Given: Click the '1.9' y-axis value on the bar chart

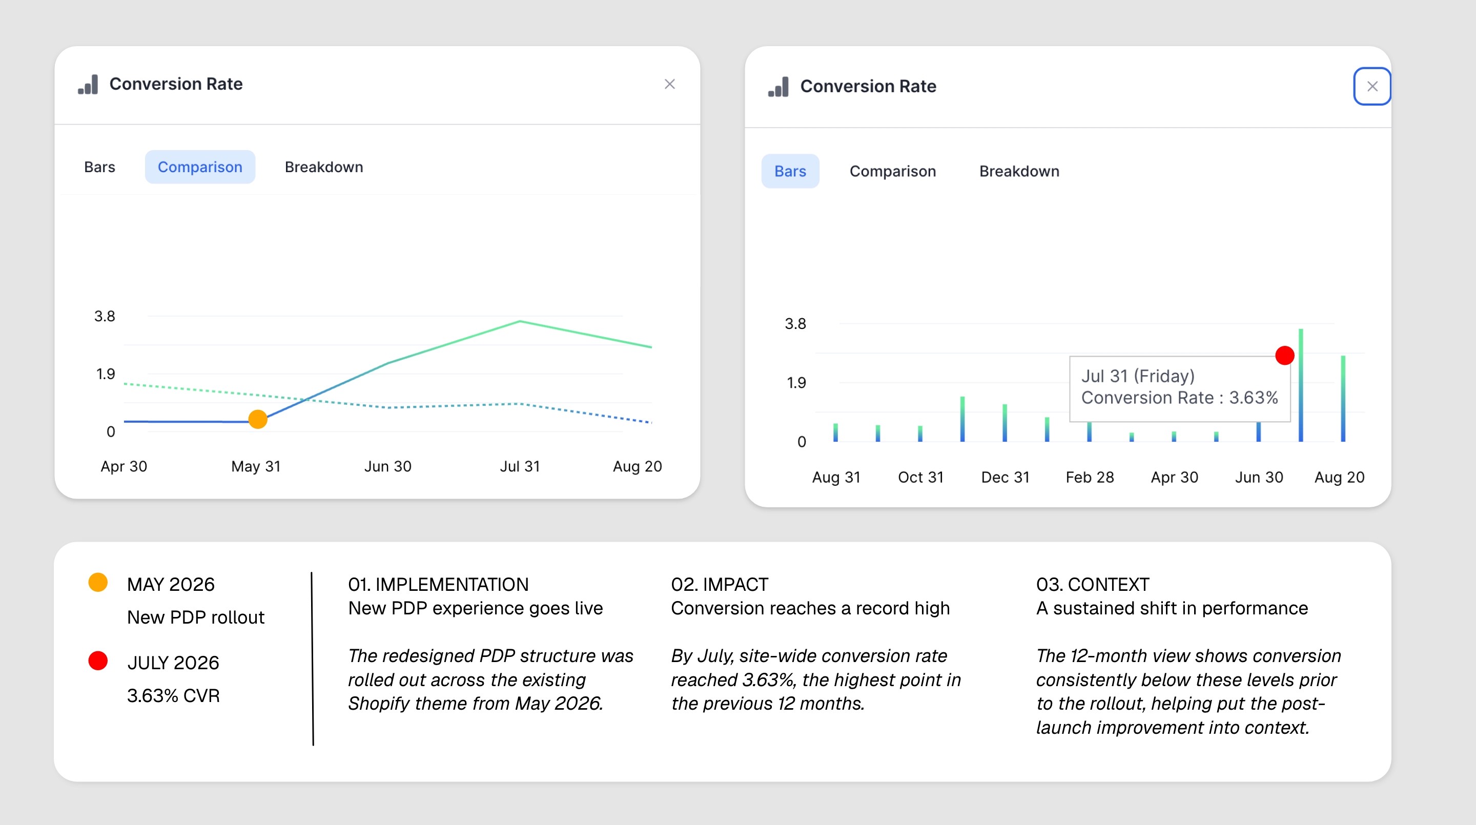Looking at the screenshot, I should (796, 383).
